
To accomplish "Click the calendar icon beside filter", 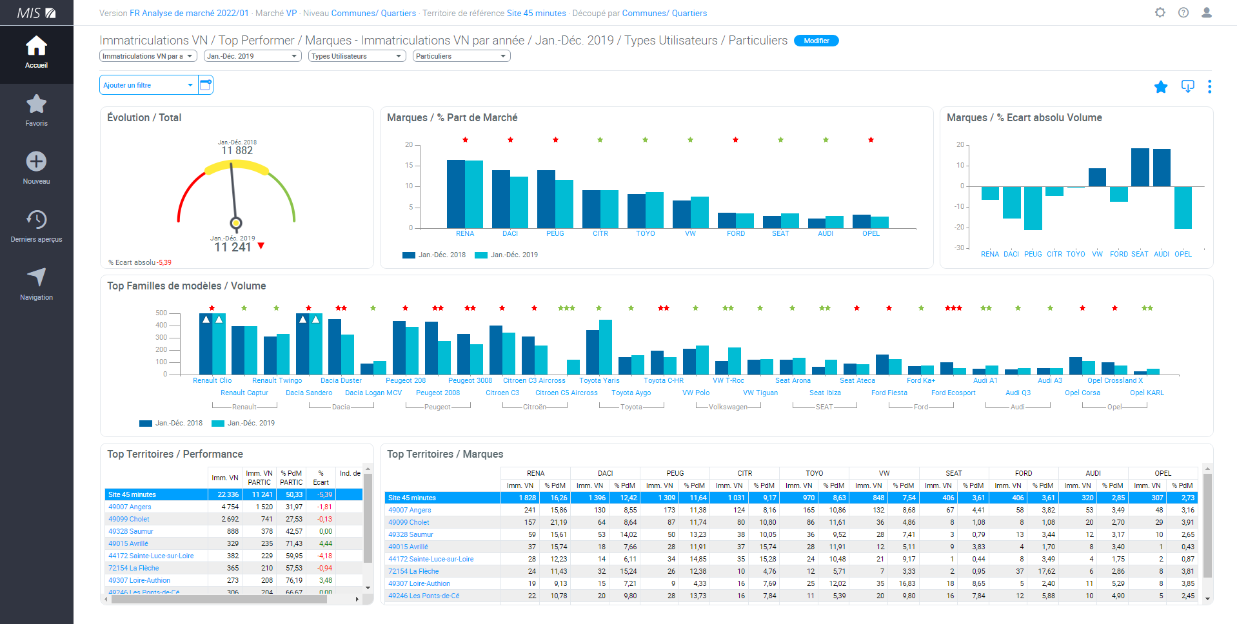I will (206, 85).
